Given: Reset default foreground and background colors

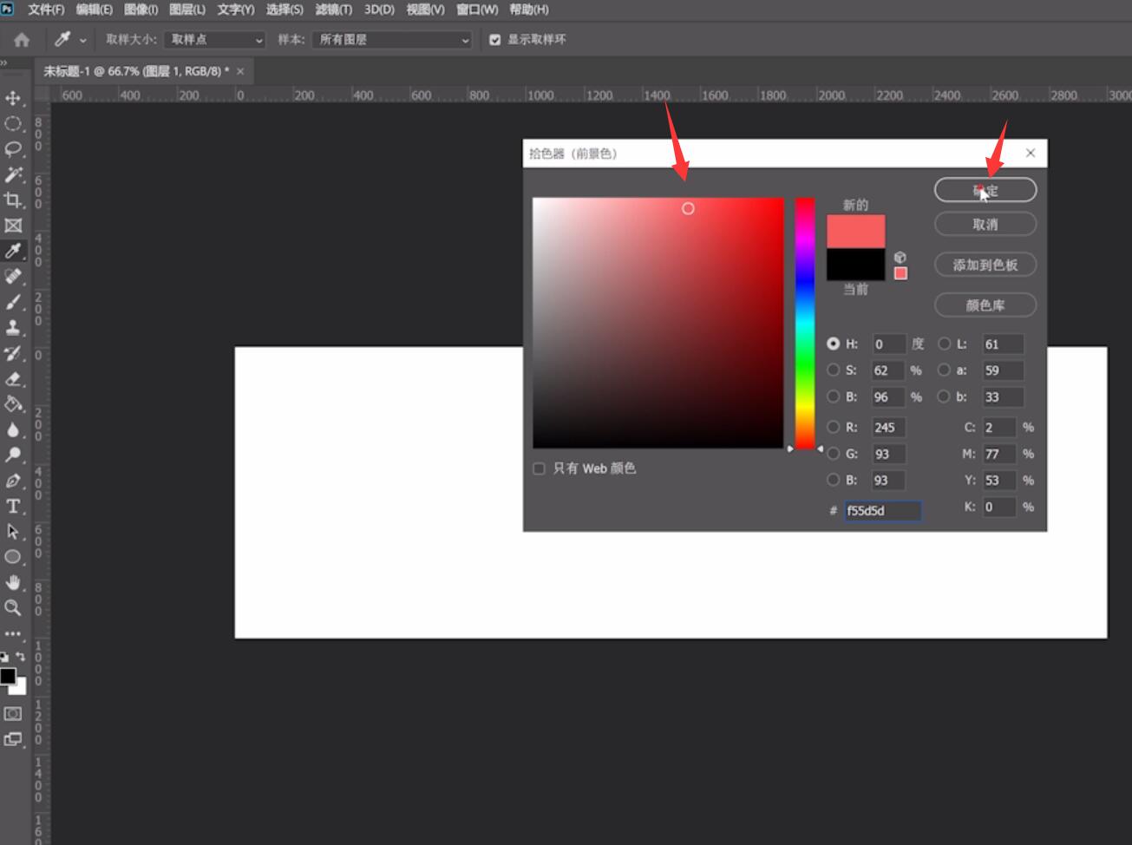Looking at the screenshot, I should point(4,658).
